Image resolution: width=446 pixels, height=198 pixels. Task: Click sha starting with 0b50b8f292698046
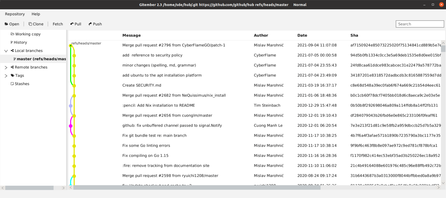pyautogui.click(x=394, y=106)
